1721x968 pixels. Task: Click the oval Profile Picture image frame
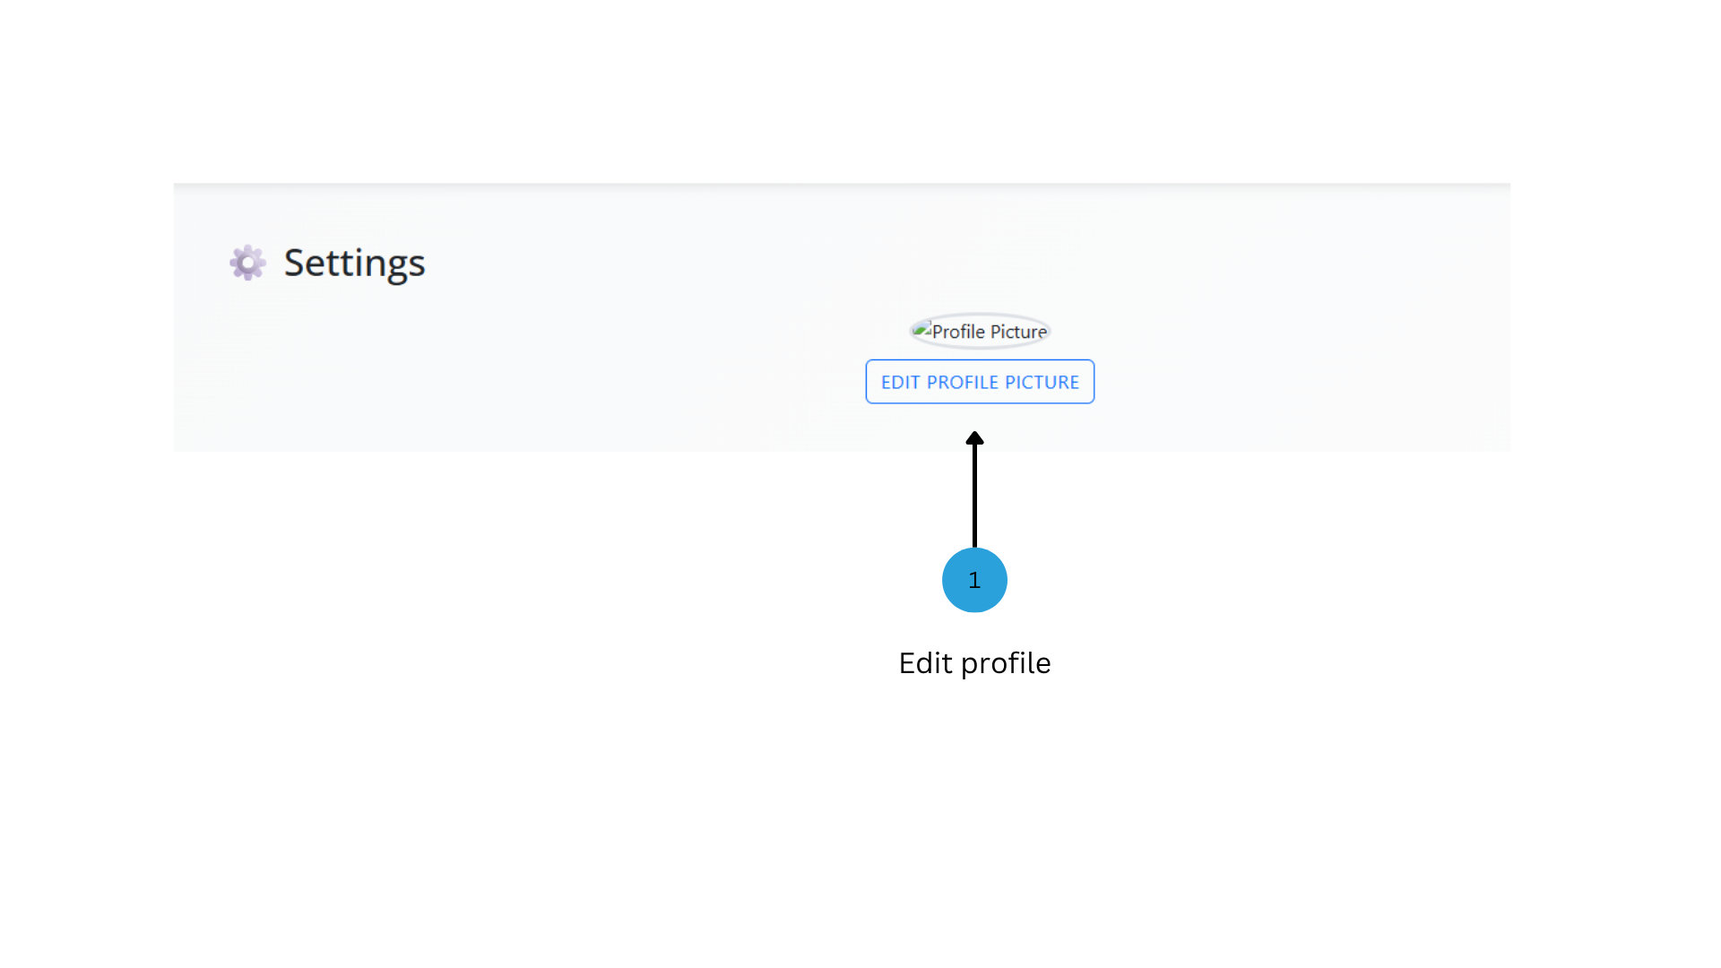click(x=980, y=331)
